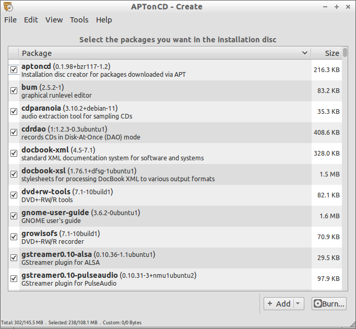Click the APTonCD app icon in title bar

[x=8, y=7]
